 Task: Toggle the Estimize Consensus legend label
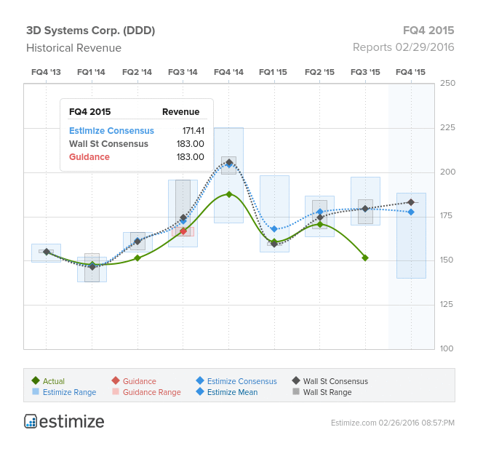[x=242, y=381]
